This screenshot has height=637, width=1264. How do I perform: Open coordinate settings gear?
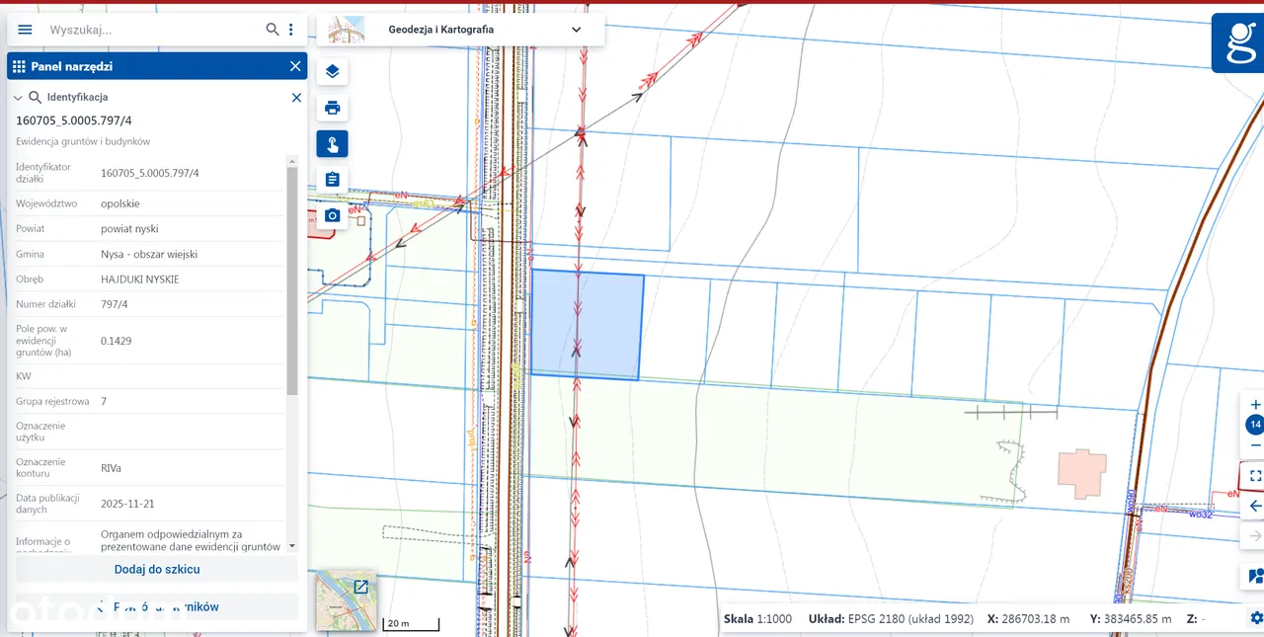1256,618
